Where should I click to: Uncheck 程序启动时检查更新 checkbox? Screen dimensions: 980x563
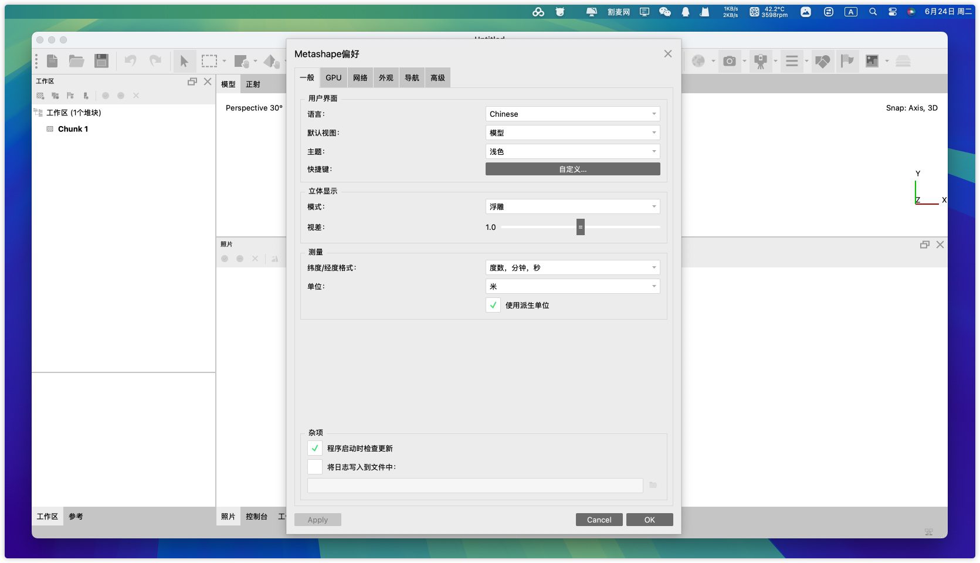pos(315,448)
